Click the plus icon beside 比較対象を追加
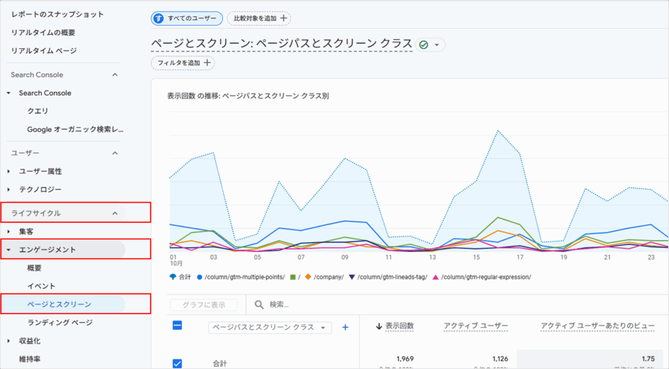Image resolution: width=669 pixels, height=369 pixels. click(x=284, y=19)
